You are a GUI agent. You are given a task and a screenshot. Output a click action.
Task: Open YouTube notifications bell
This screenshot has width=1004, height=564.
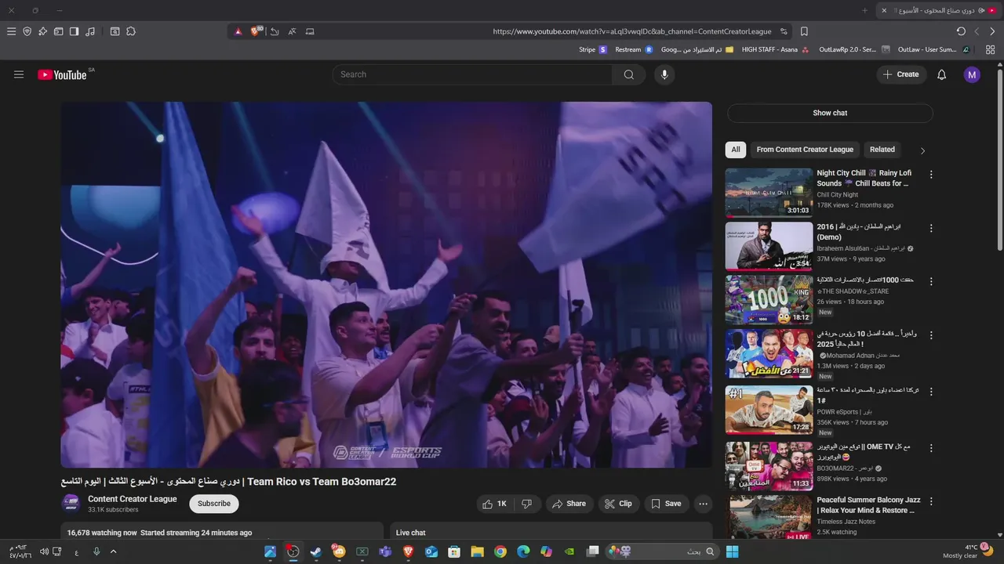click(942, 74)
